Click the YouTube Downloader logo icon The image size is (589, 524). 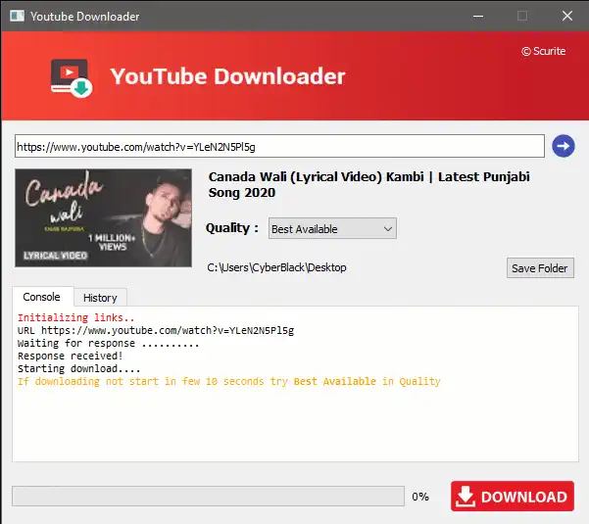pos(72,78)
